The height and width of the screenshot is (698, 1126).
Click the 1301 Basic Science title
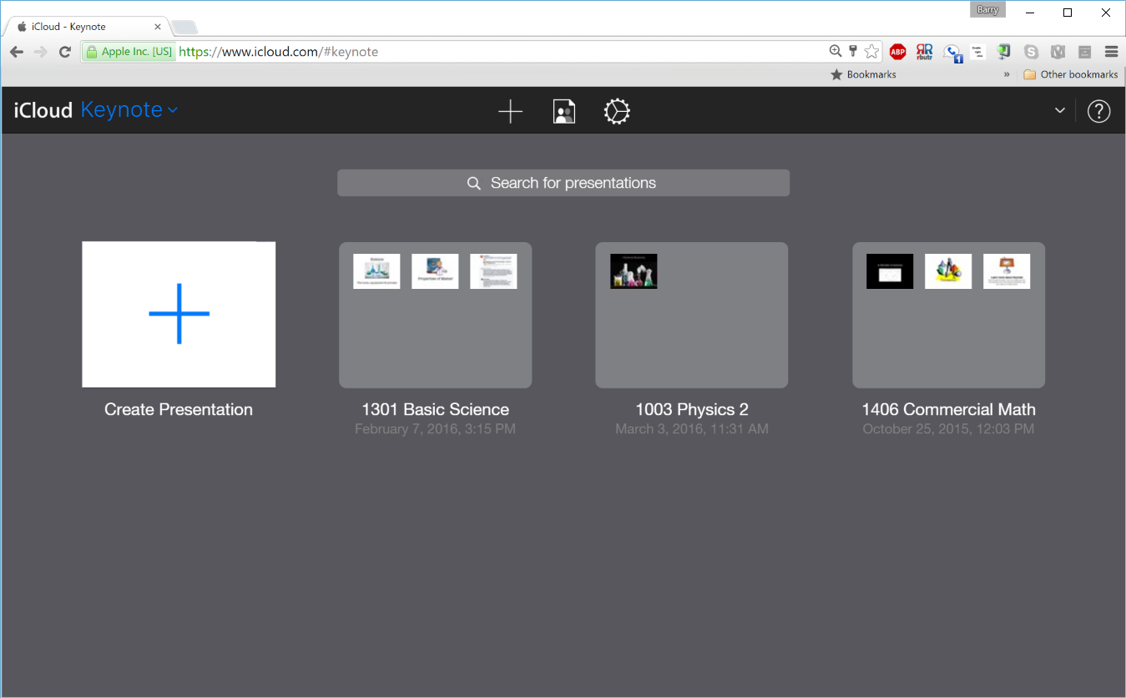click(435, 410)
